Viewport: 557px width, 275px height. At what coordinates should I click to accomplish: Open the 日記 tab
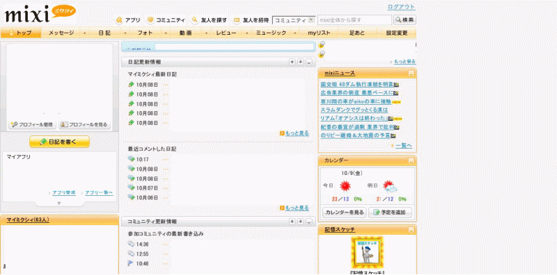104,33
